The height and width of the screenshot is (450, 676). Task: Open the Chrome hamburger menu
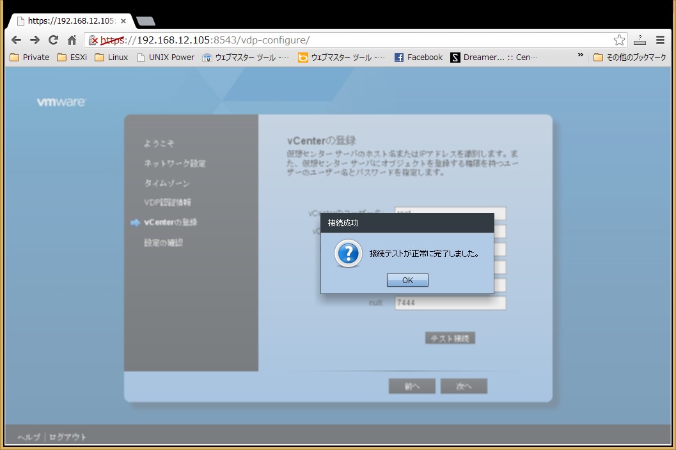(660, 40)
